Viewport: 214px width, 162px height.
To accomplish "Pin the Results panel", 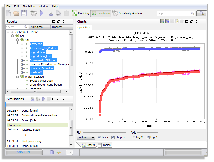I will (x=64, y=21).
